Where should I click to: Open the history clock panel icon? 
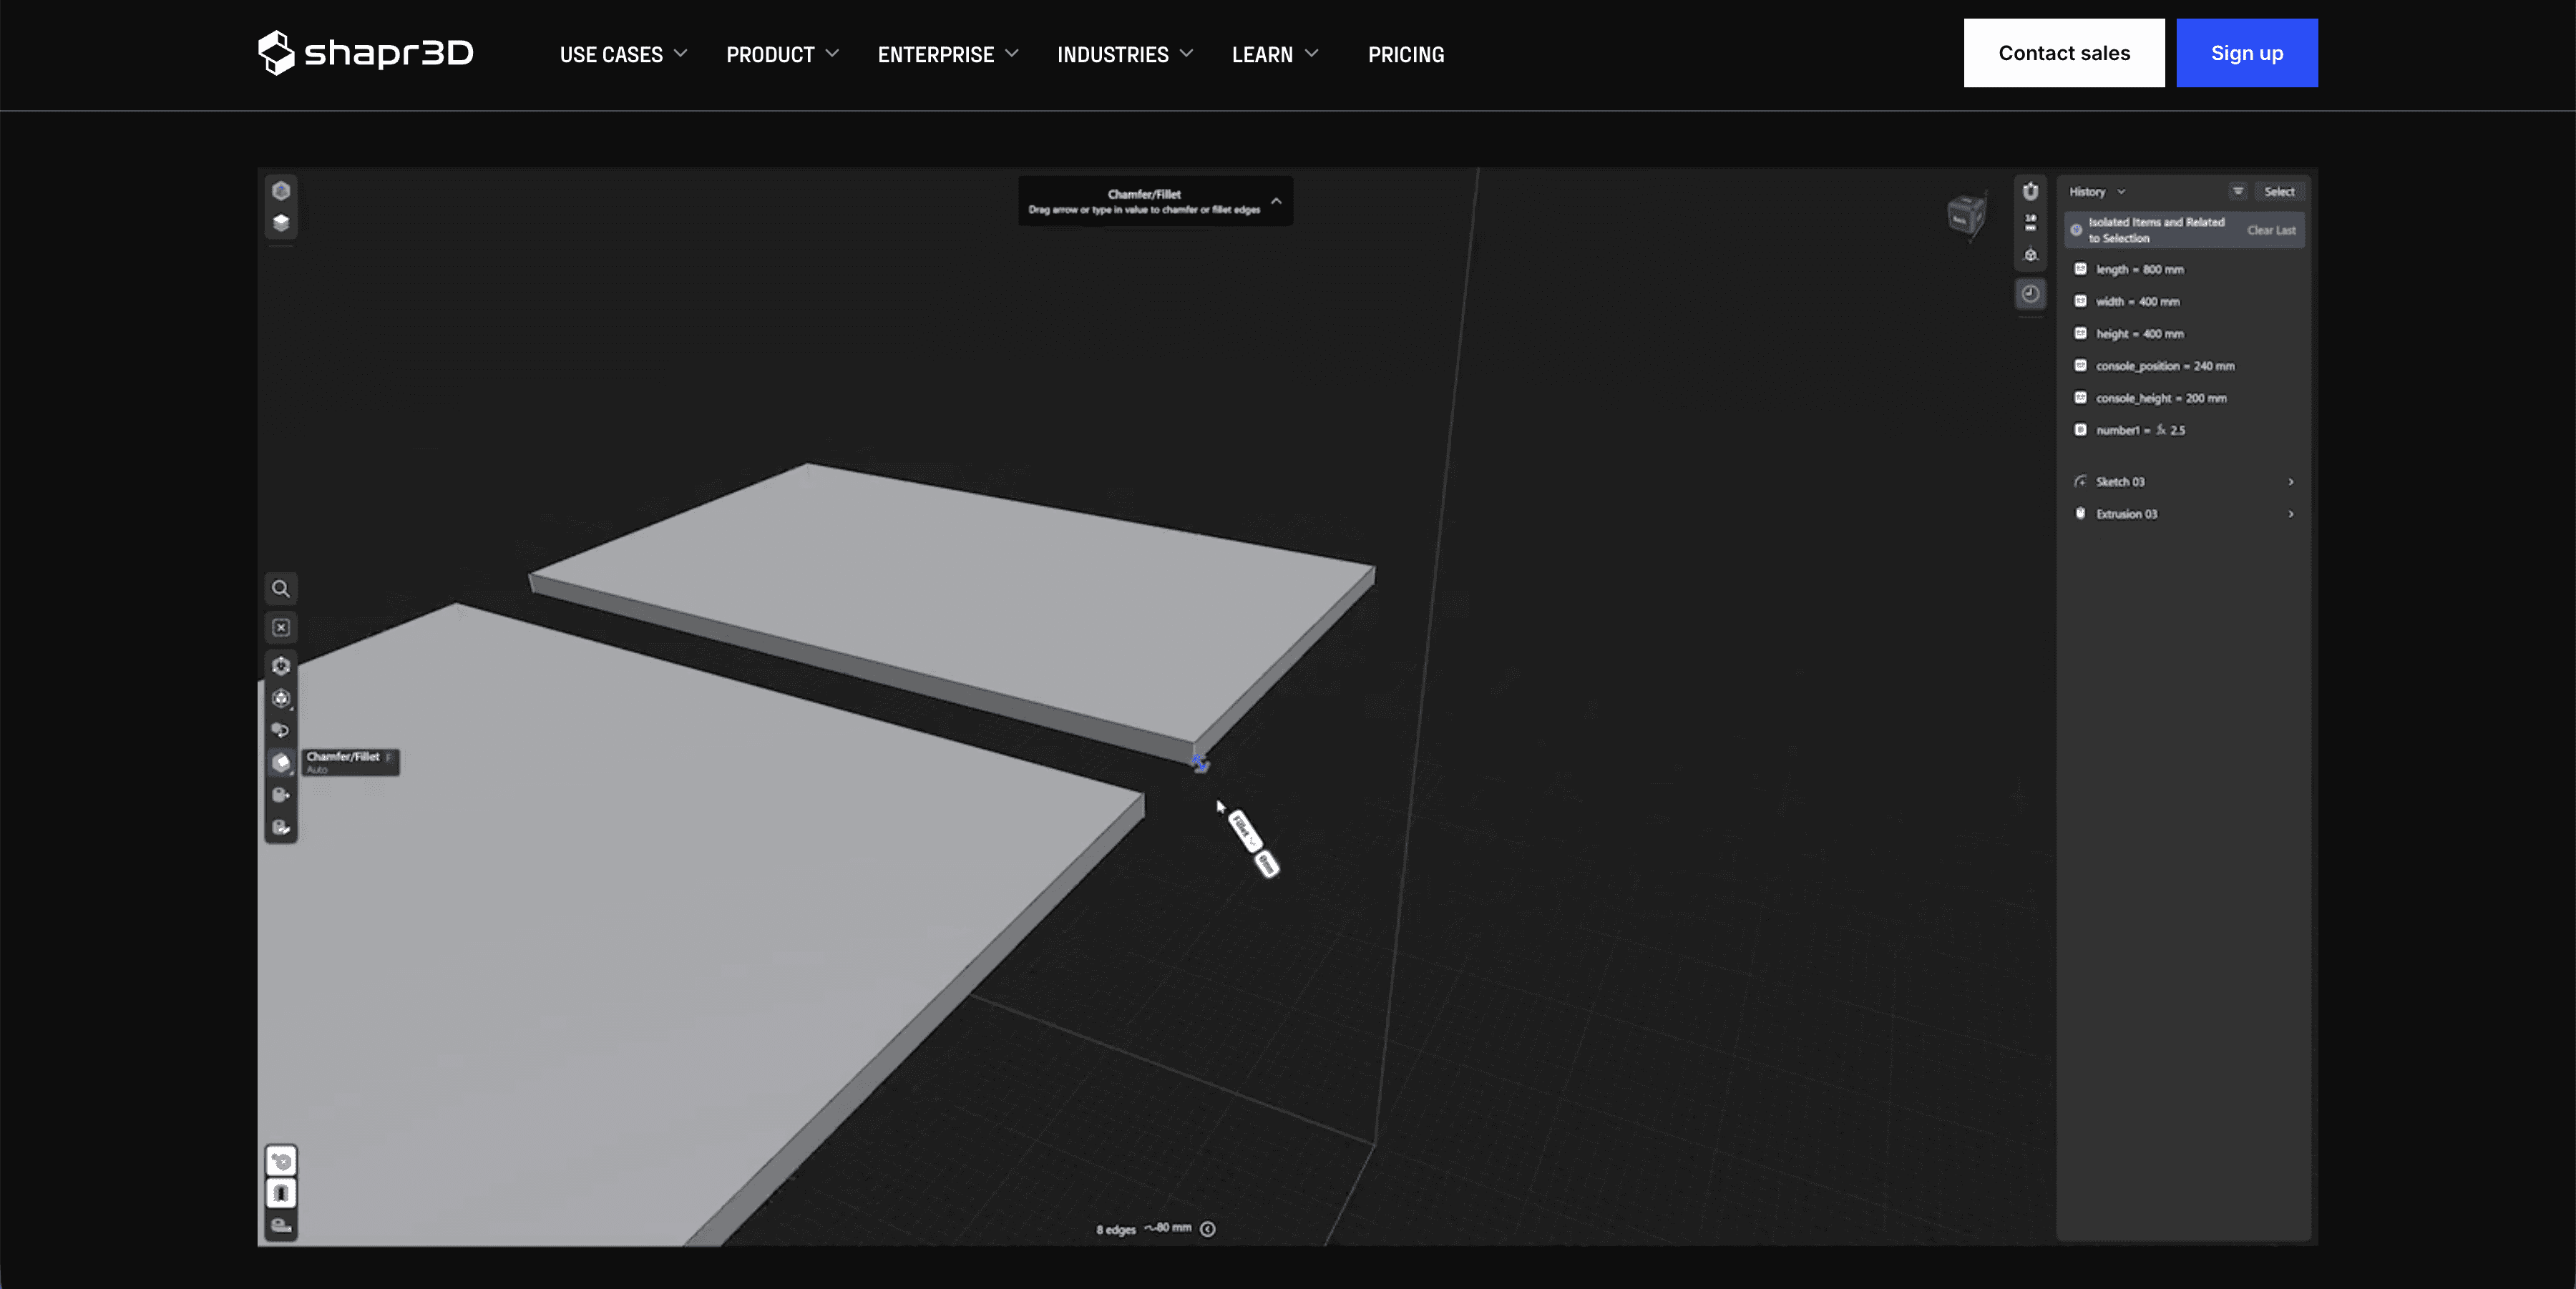(x=2030, y=294)
